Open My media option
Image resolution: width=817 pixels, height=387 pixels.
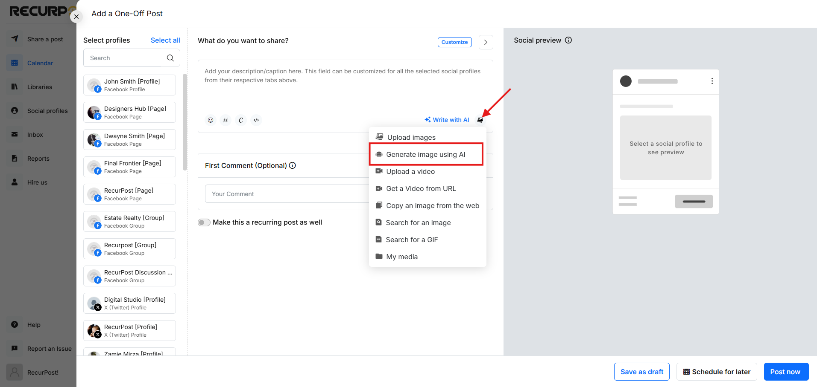[428, 257]
